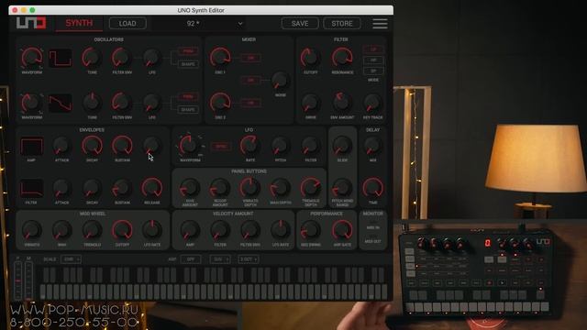
Task: Click oscillator 1 Tune knob
Action: pyautogui.click(x=92, y=58)
